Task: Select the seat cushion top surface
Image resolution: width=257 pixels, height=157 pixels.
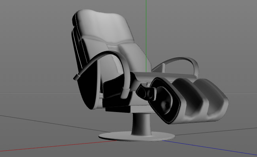Action: tap(164, 75)
